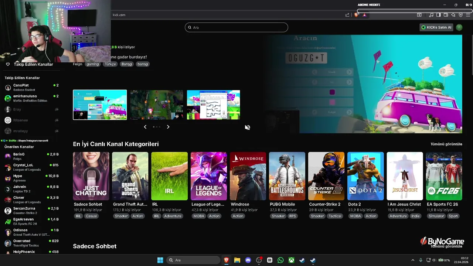Viewport: 473px width, 266px height.
Task: Open emirhanuluso followed channel
Action: point(31,98)
